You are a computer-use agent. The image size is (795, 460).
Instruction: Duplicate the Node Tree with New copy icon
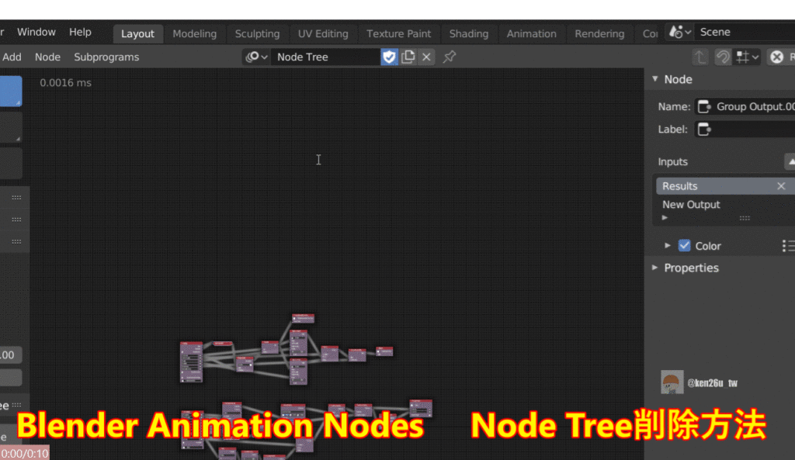408,57
